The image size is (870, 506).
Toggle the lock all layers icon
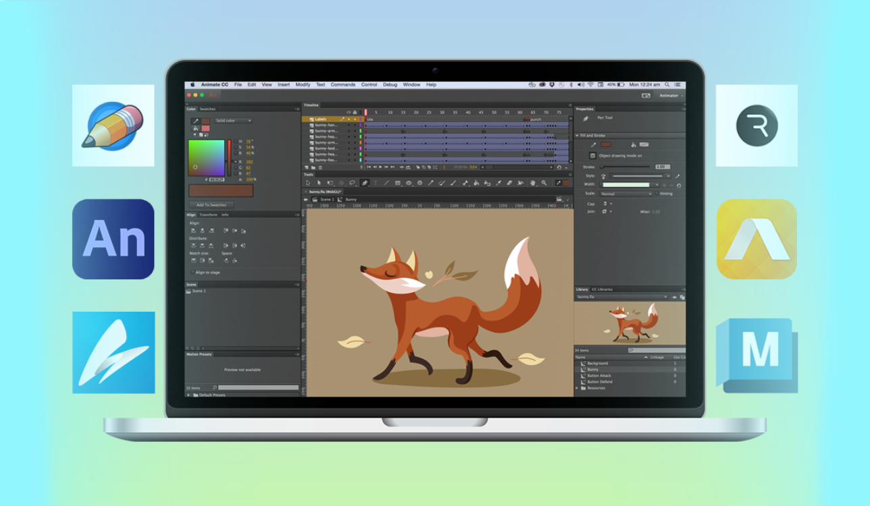pyautogui.click(x=355, y=112)
